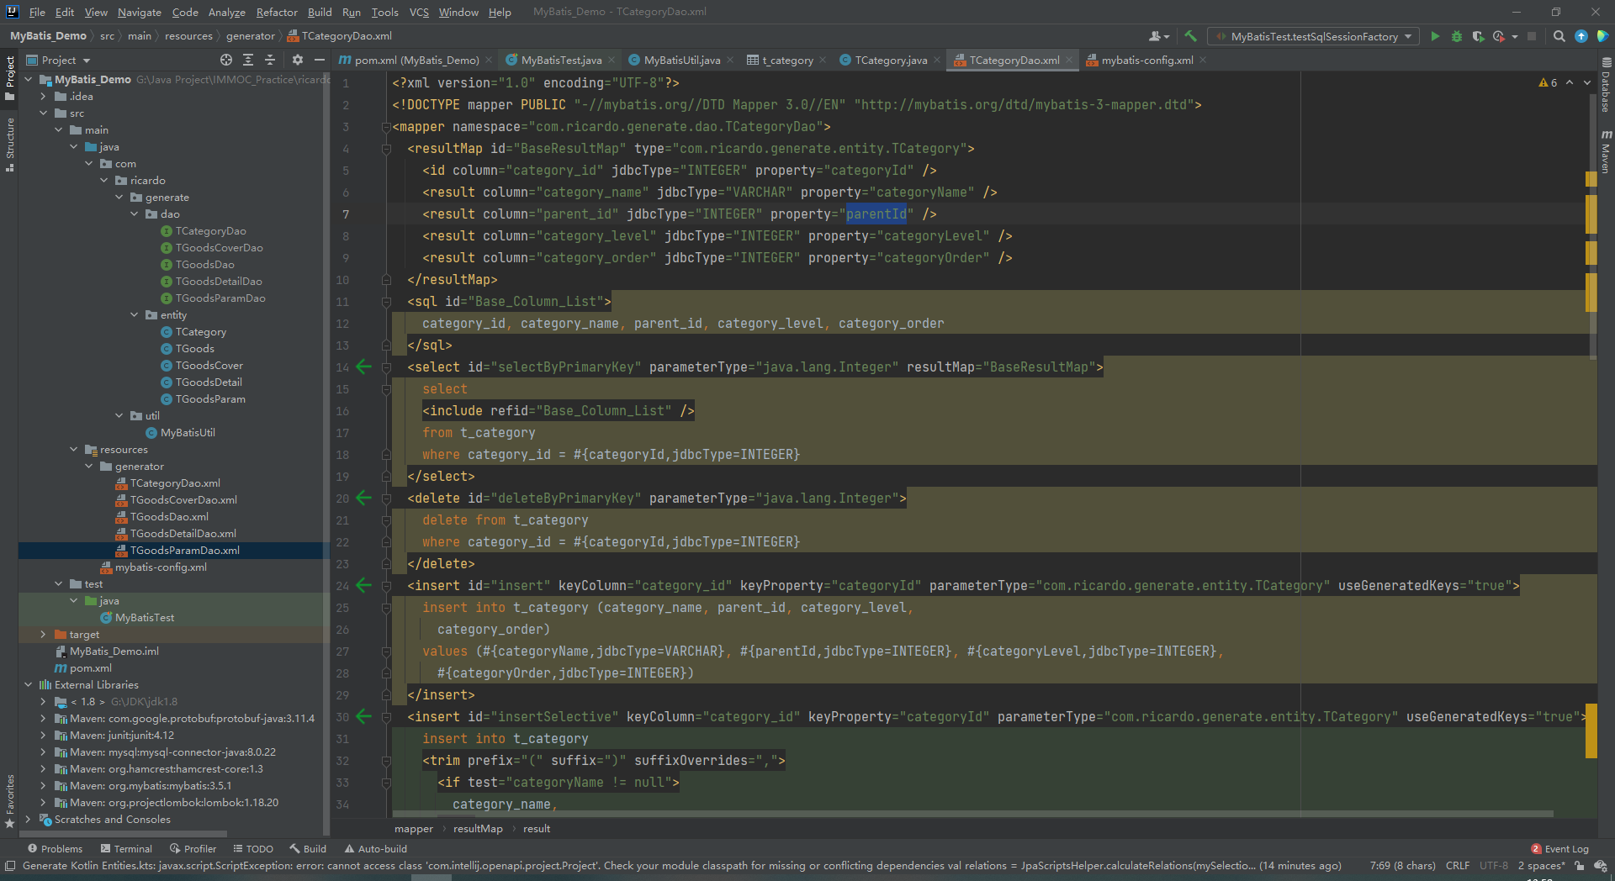Collapse the dao folder in the tree
1615x881 pixels.
point(135,214)
